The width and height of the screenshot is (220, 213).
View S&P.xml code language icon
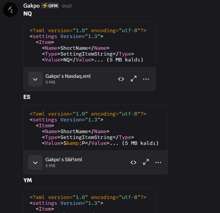pos(133,162)
